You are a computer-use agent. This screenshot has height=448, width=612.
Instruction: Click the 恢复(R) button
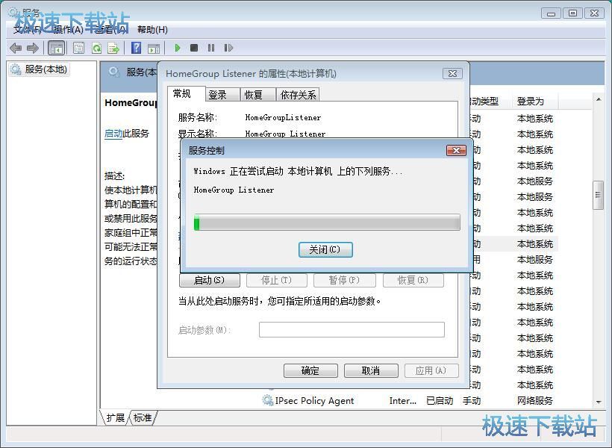pos(413,280)
